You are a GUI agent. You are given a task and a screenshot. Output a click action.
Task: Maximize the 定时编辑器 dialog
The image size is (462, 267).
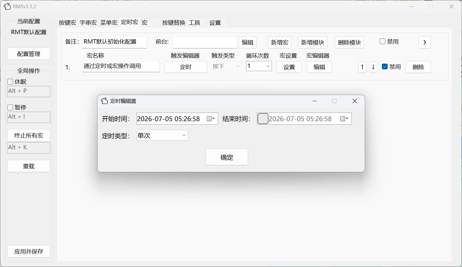pyautogui.click(x=335, y=101)
